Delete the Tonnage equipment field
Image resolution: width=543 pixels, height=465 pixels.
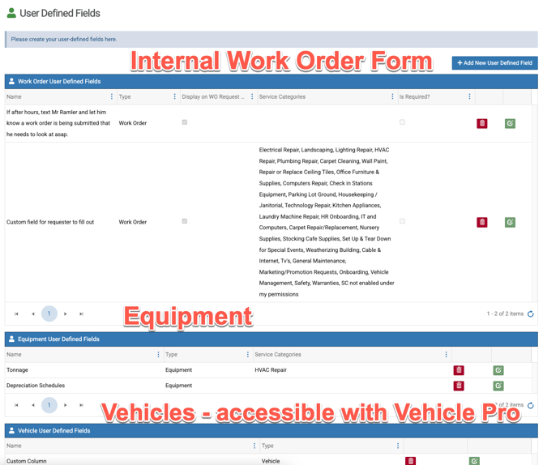[x=459, y=370]
